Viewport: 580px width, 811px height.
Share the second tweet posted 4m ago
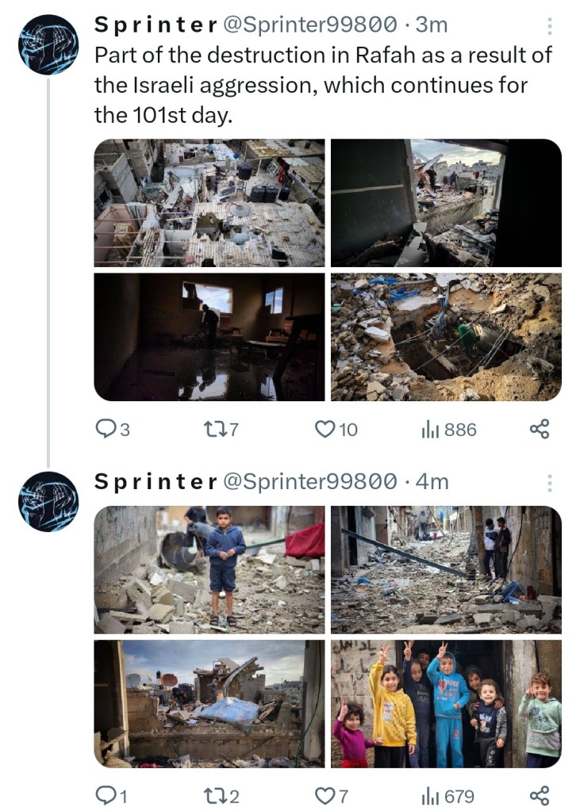540,795
